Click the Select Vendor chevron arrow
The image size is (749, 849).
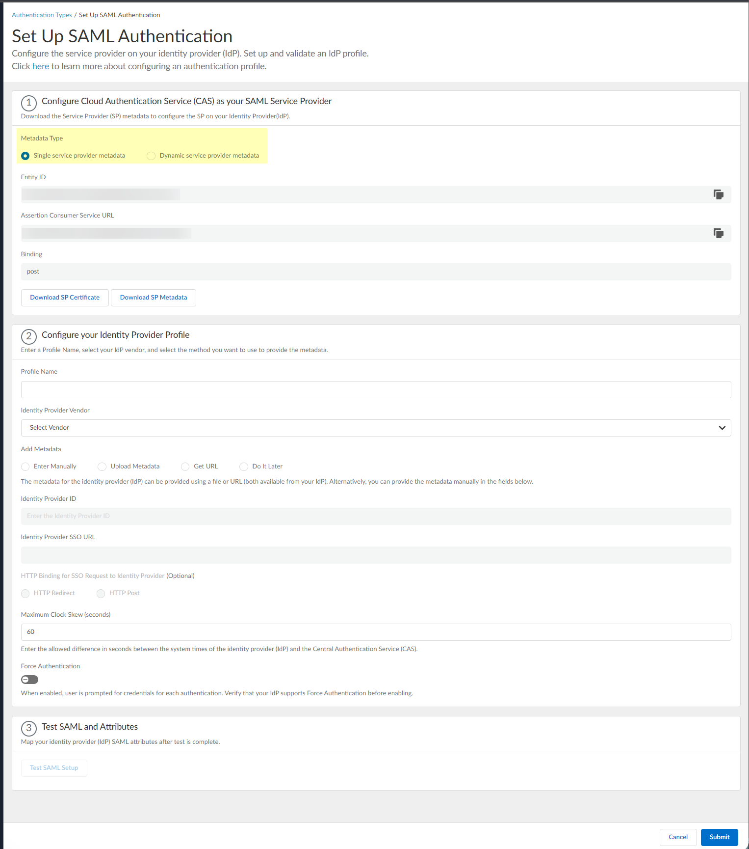(x=722, y=428)
